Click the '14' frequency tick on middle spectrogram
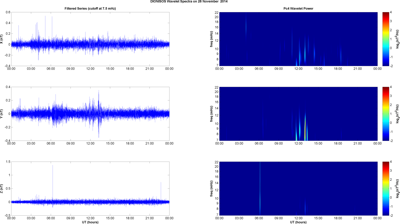 click(216, 108)
